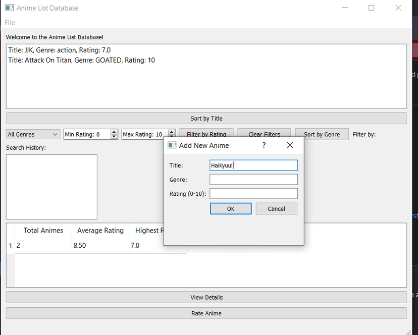Maximize the Anime List Database window
Viewport: 418px width, 335px height.
coord(372,8)
